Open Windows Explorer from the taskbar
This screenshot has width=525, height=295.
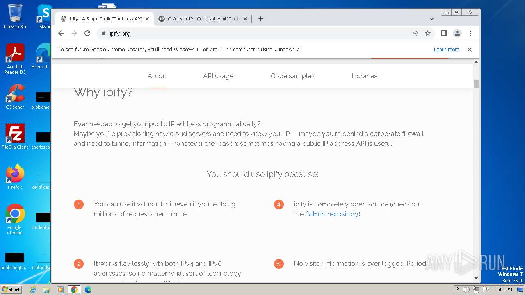pyautogui.click(x=46, y=290)
